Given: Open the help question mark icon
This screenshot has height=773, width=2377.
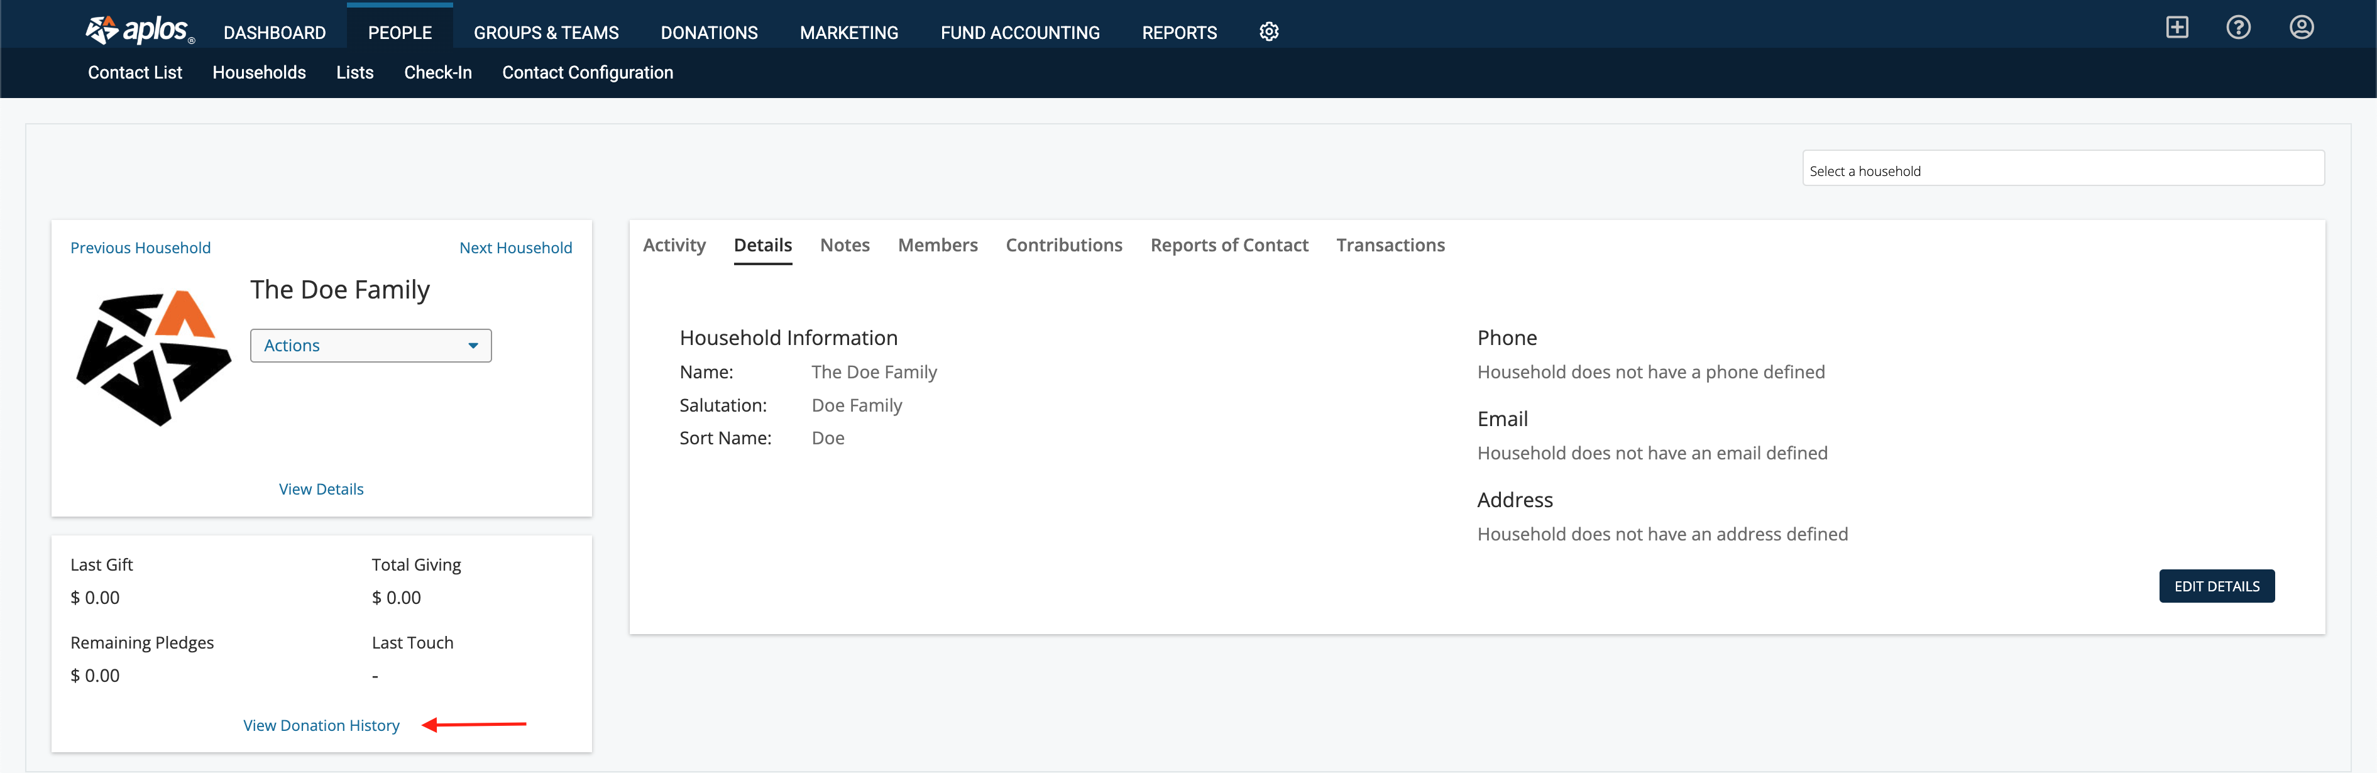Looking at the screenshot, I should (2237, 28).
